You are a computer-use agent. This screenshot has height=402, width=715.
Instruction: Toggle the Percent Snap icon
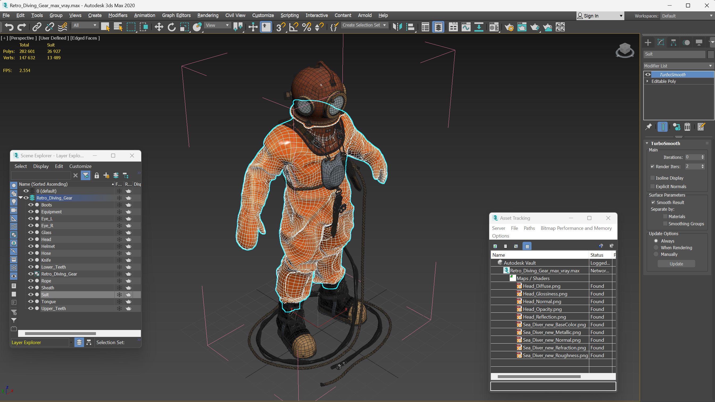306,27
